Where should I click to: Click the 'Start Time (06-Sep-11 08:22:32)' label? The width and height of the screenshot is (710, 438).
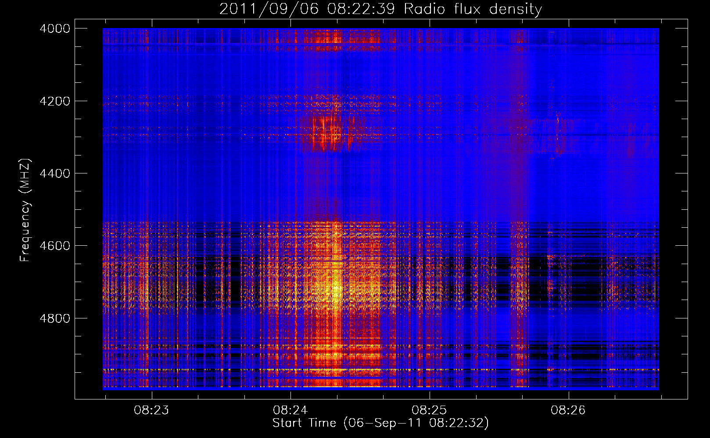(380, 423)
